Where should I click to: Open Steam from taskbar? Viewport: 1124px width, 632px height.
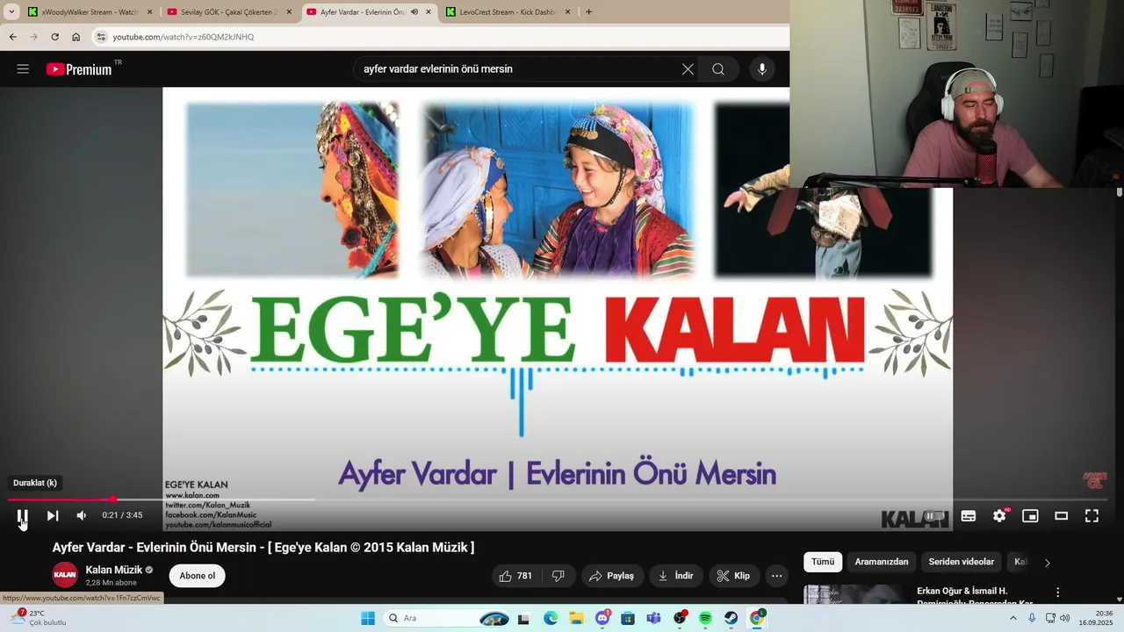point(731,619)
